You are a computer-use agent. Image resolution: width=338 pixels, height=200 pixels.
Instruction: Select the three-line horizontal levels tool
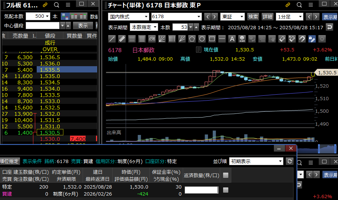click(132, 39)
